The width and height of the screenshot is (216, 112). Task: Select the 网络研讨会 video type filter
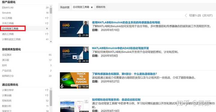[x=8, y=76]
